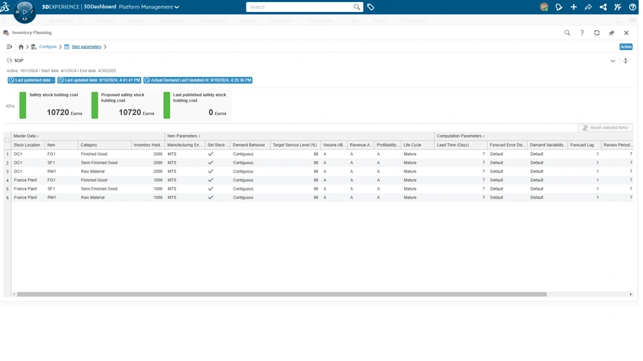The height and width of the screenshot is (361, 643).
Task: Toggle Set Stock check for row DC1 FG1
Action: (210, 154)
